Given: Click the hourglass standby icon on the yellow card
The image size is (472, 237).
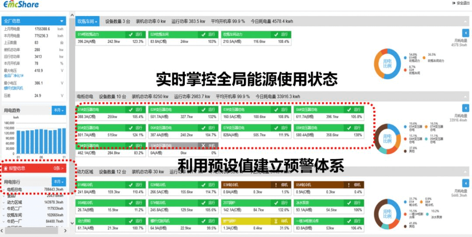Looking at the screenshot, I should 276,221.
